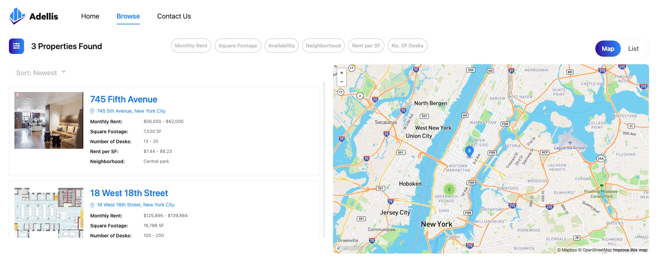Click the 3 Properties Found heading
This screenshot has height=259, width=658.
pyautogui.click(x=66, y=46)
